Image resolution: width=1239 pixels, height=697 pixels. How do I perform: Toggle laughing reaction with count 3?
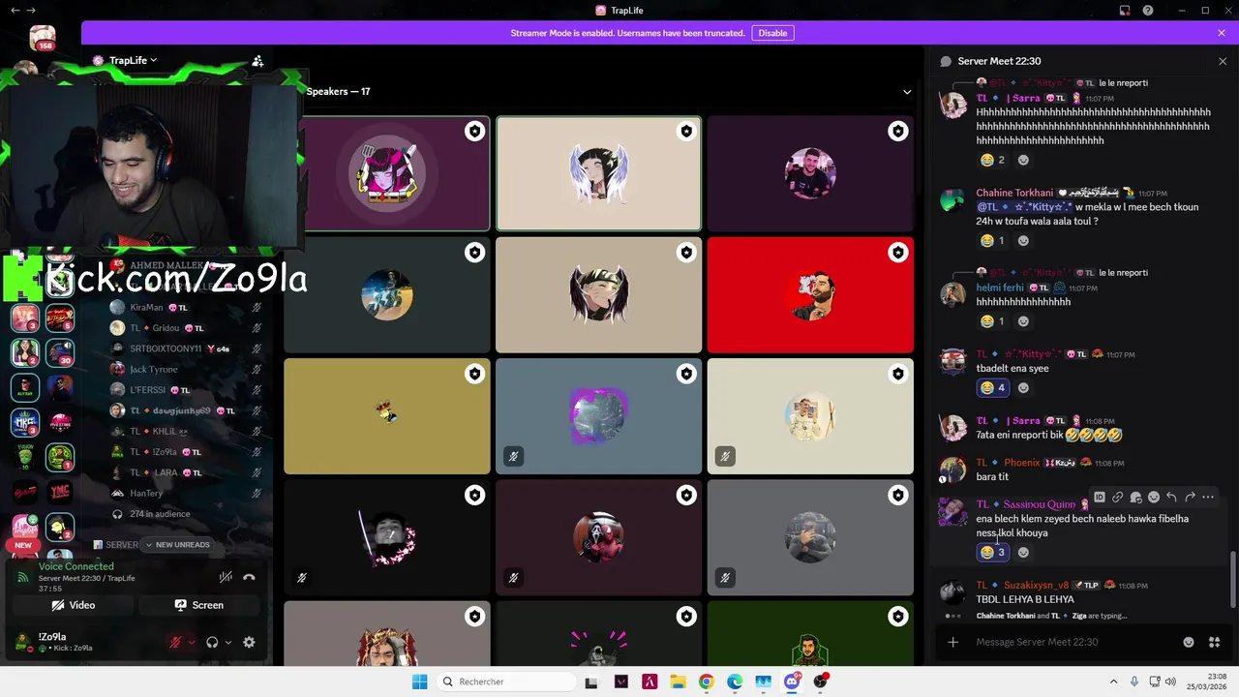993,553
